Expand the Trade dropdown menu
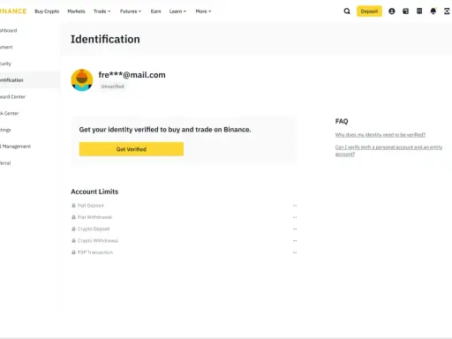452x339 pixels. point(102,11)
